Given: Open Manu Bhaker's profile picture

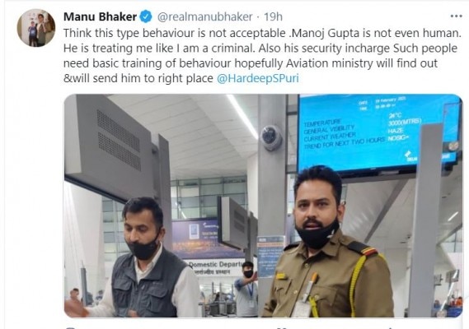Looking at the screenshot, I should point(36,28).
